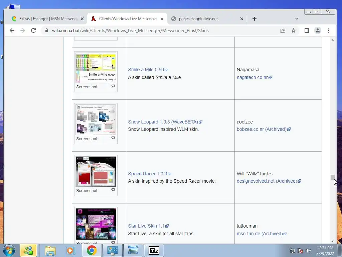This screenshot has height=257, width=342.
Task: Open the taskbar clock and date
Action: pyautogui.click(x=325, y=251)
